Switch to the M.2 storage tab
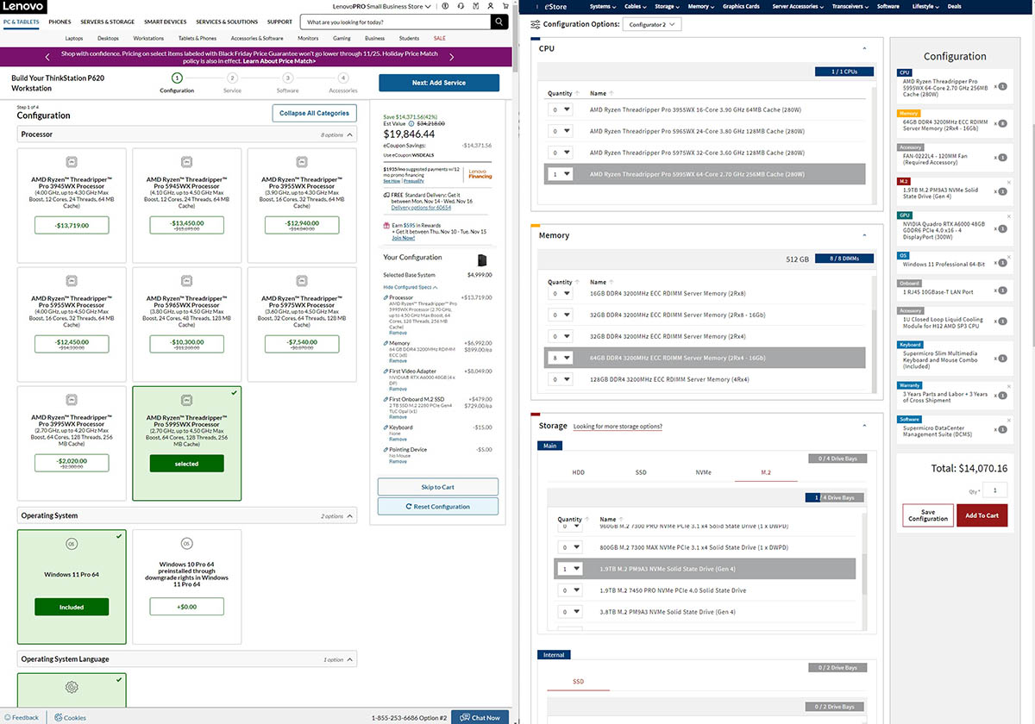 click(x=766, y=472)
